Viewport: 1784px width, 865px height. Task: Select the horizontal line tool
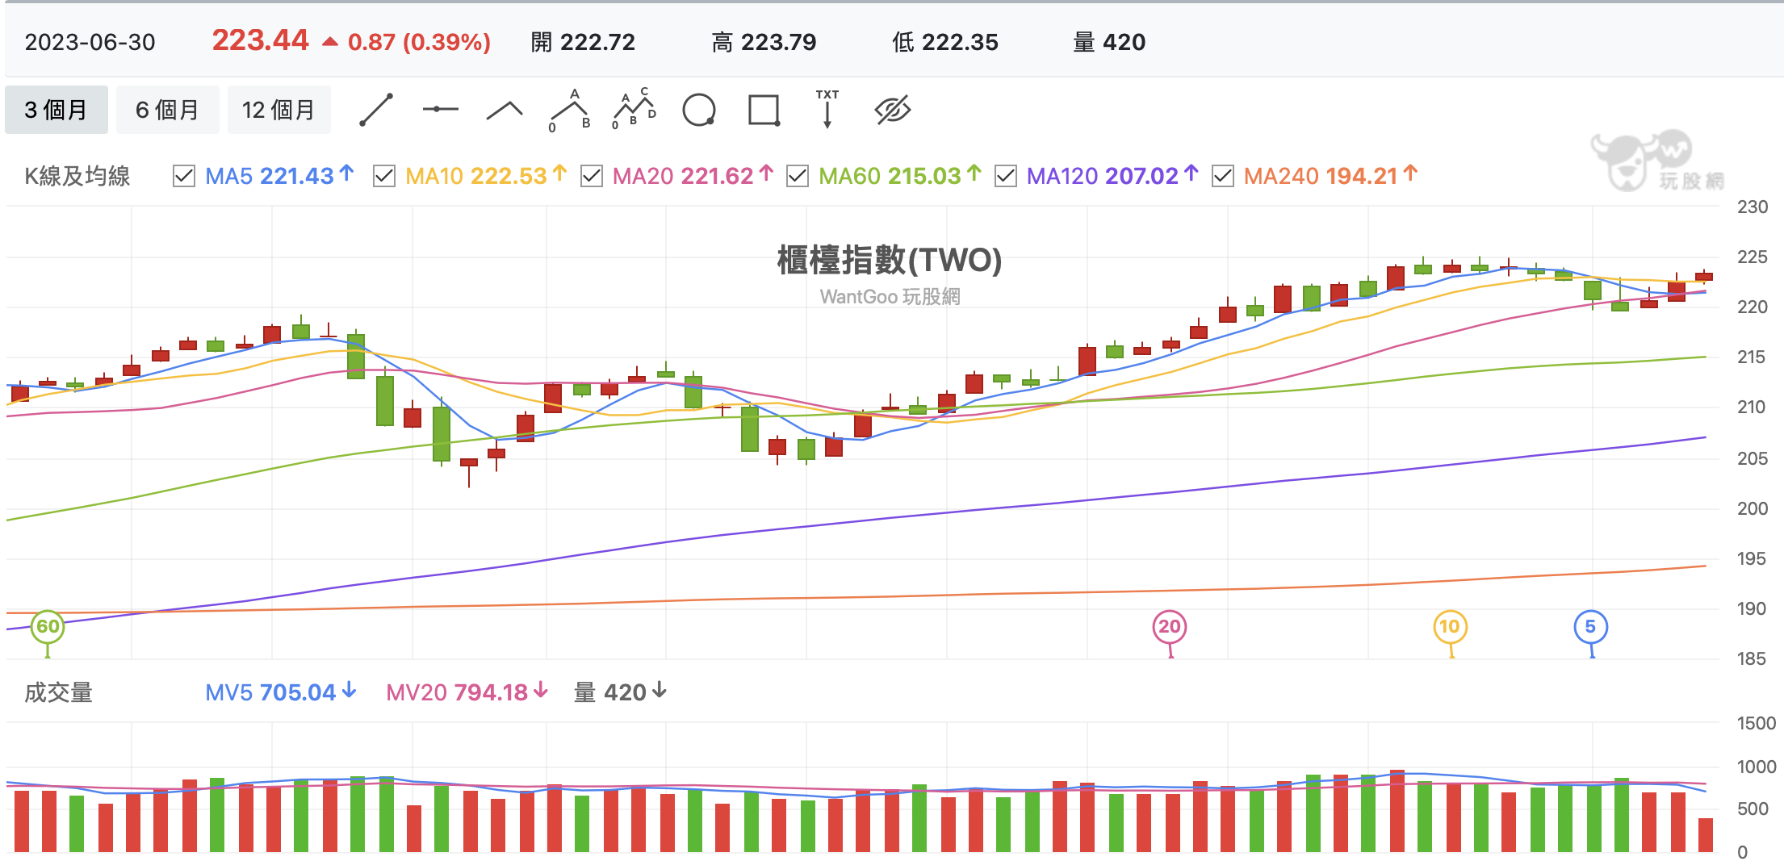click(x=440, y=109)
